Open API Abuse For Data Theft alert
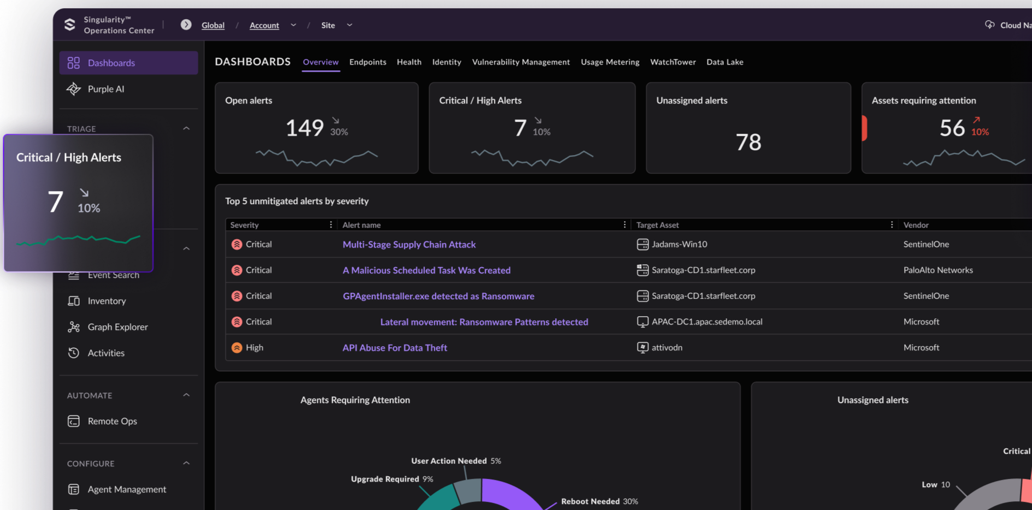1032x510 pixels. [x=395, y=348]
